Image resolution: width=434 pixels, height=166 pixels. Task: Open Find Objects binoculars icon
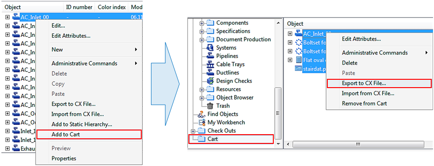point(202,114)
